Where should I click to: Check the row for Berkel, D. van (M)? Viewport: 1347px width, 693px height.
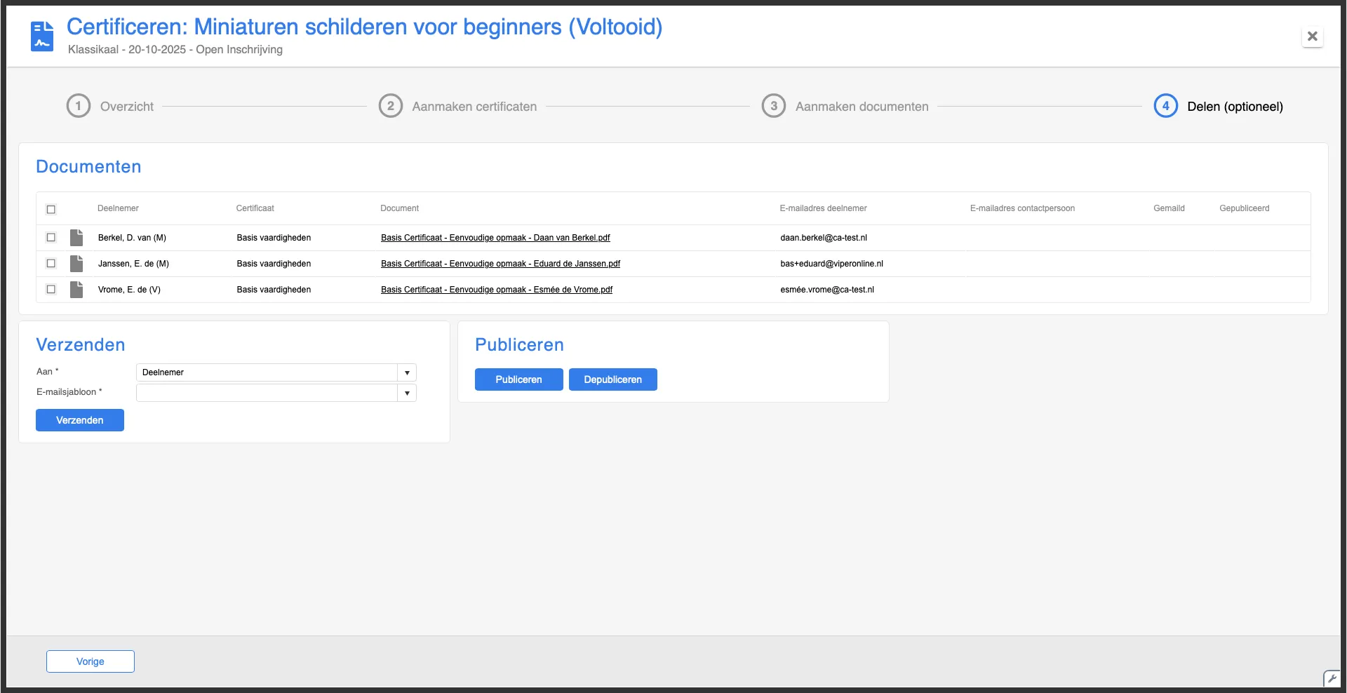pyautogui.click(x=51, y=238)
